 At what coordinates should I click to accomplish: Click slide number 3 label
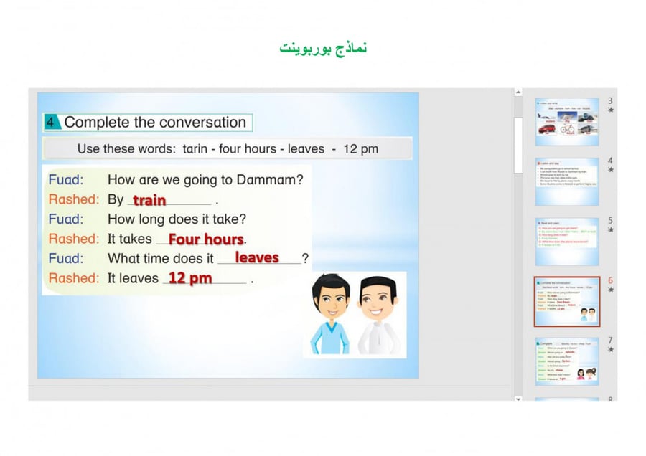pyautogui.click(x=610, y=101)
